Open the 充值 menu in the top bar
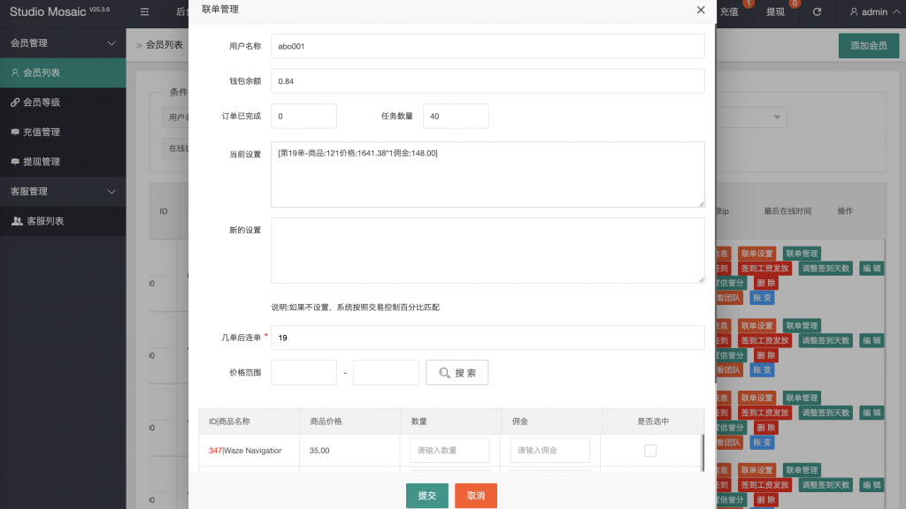This screenshot has width=906, height=509. [x=730, y=11]
